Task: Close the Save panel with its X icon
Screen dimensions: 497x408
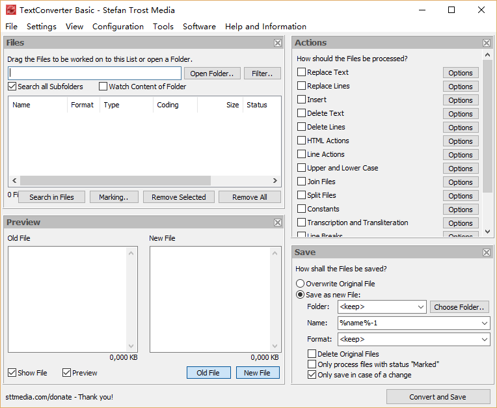Action: [487, 252]
